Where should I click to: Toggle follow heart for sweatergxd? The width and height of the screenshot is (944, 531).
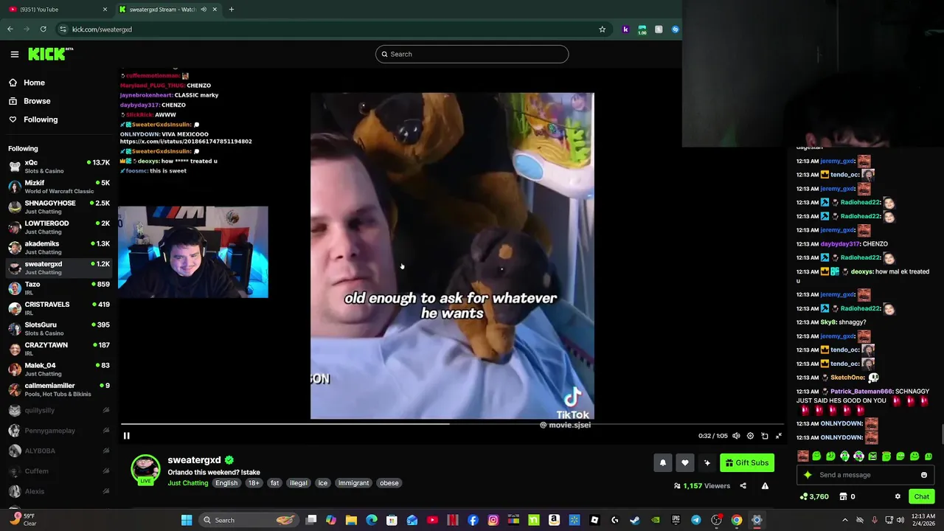point(685,462)
